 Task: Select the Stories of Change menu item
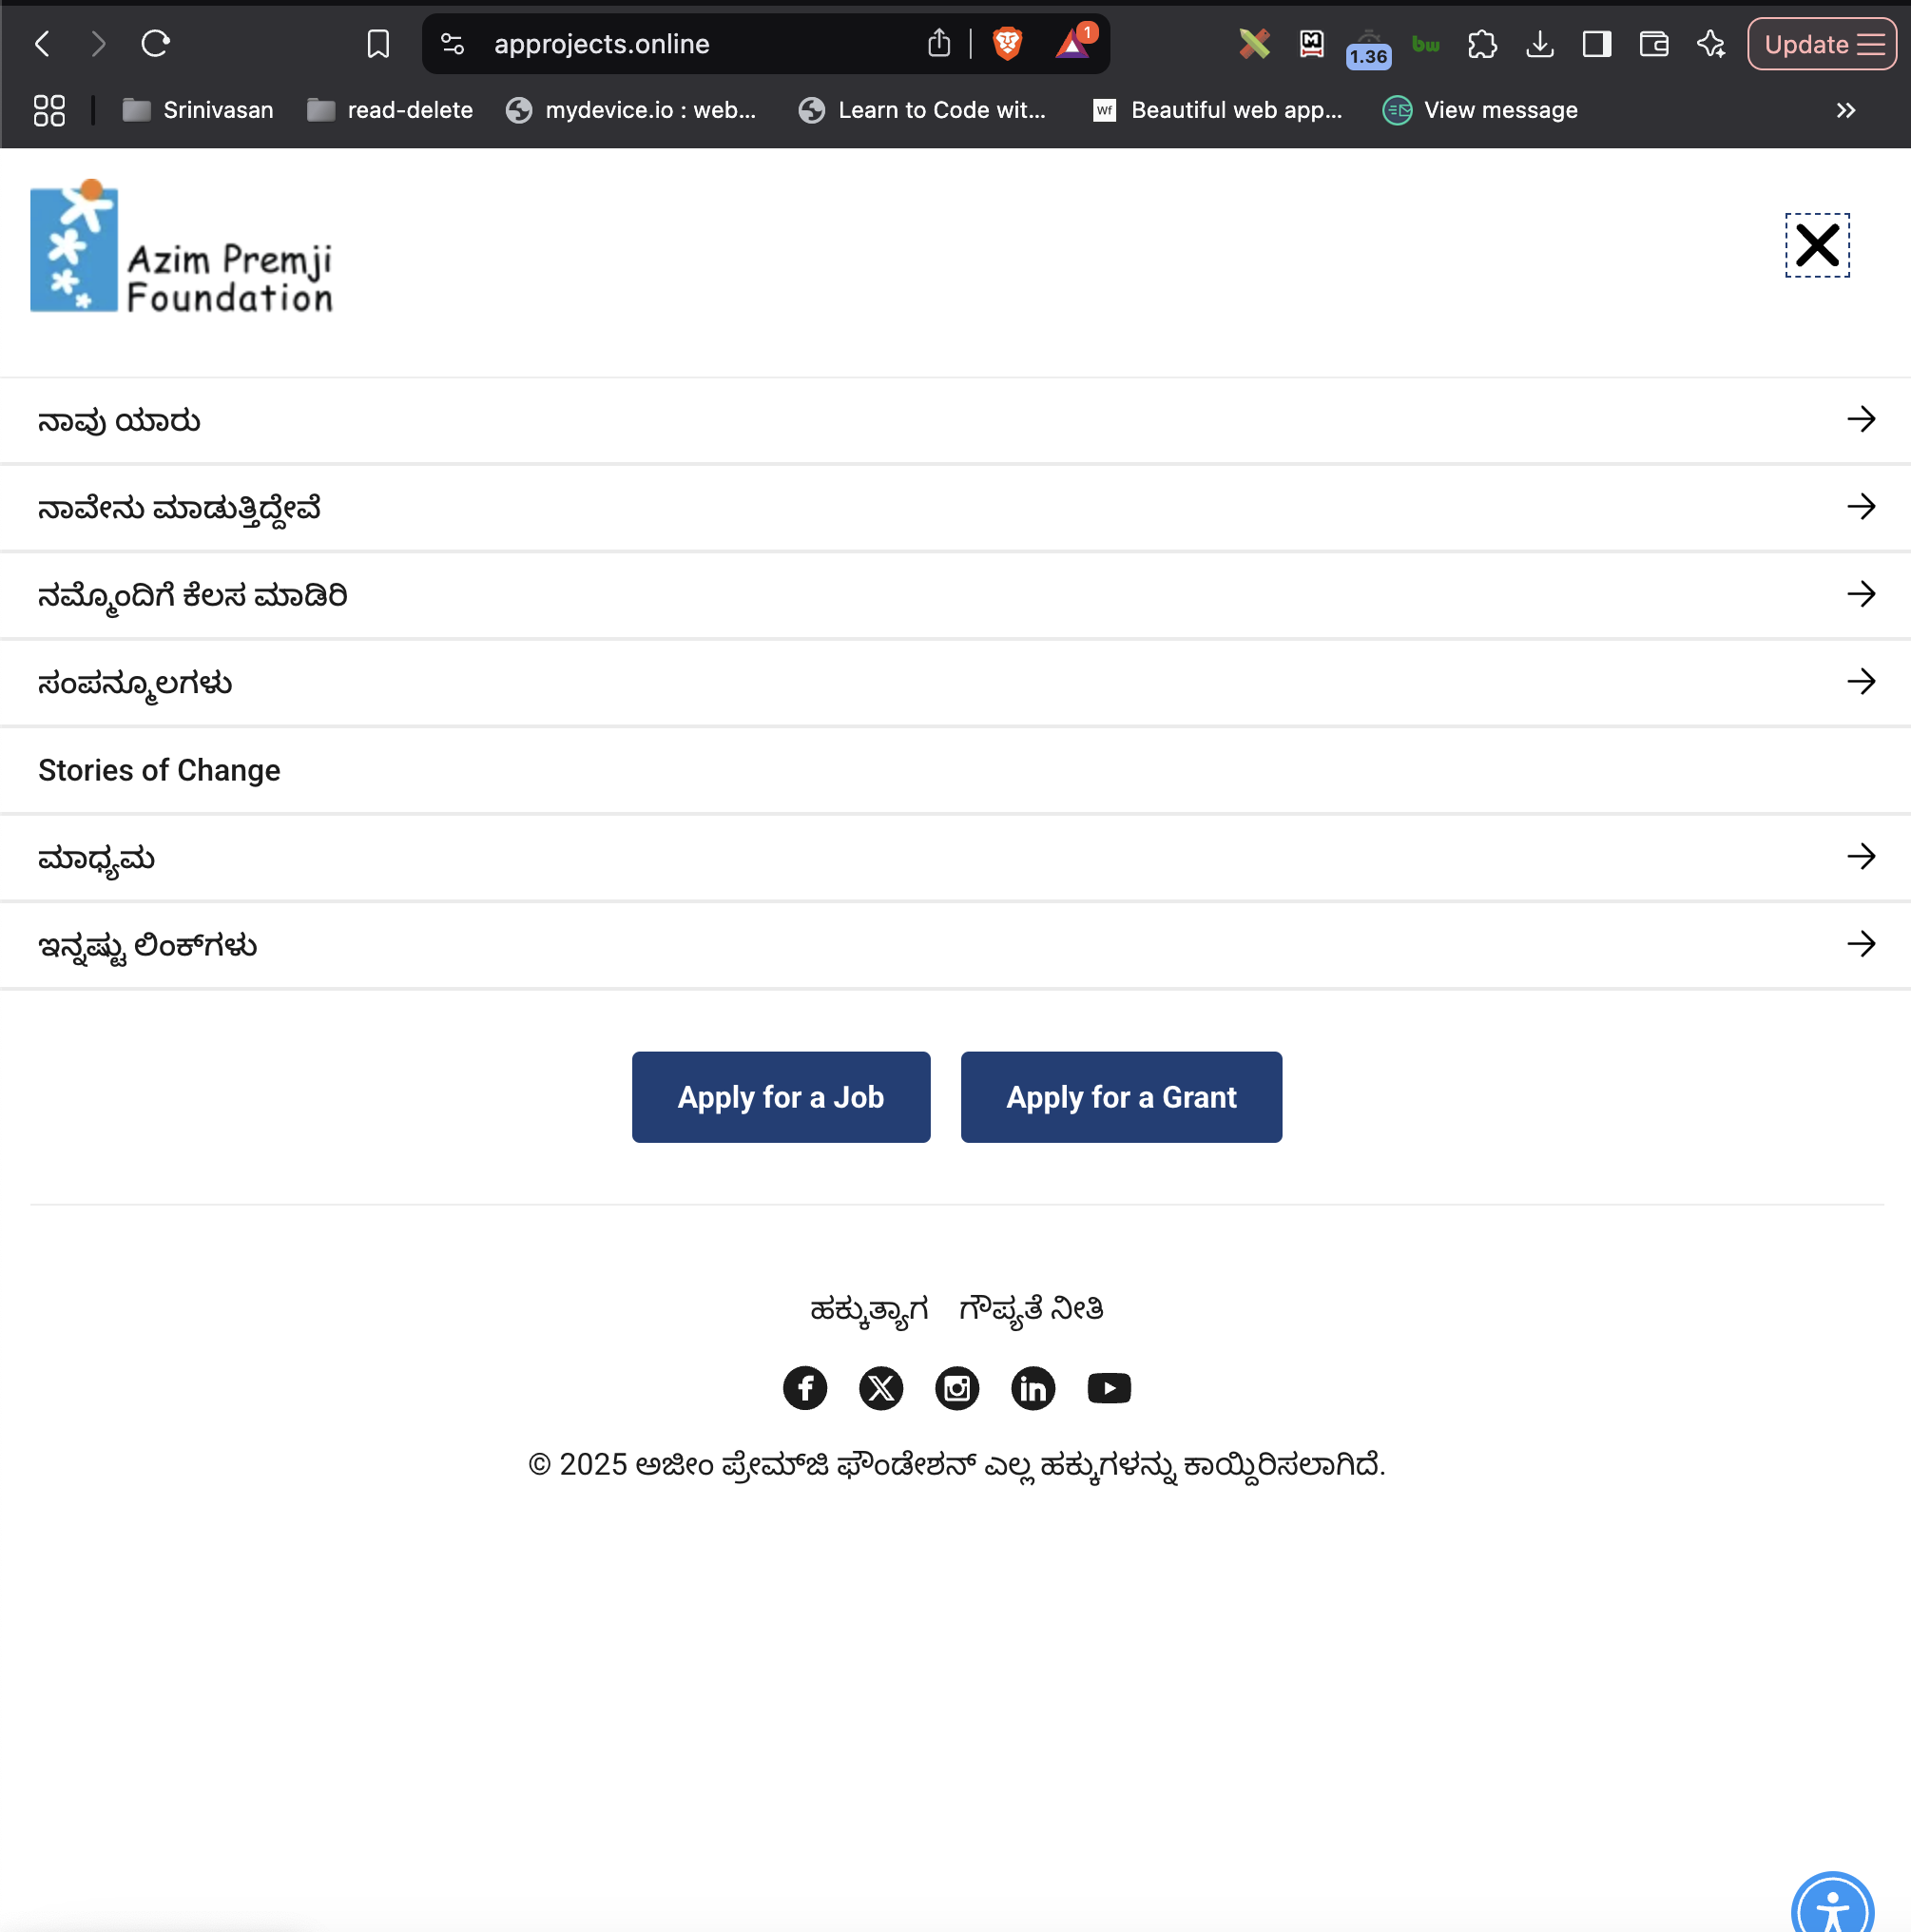click(159, 770)
